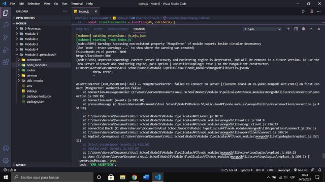Switch to the Problems panel tab
This screenshot has height=182, width=325.
(82, 29)
